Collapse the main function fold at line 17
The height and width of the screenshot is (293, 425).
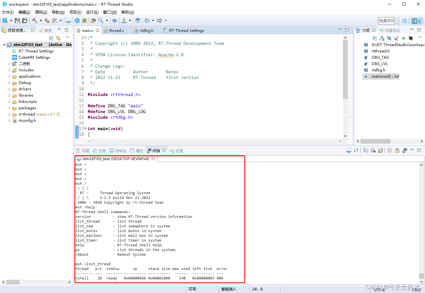[x=85, y=129]
